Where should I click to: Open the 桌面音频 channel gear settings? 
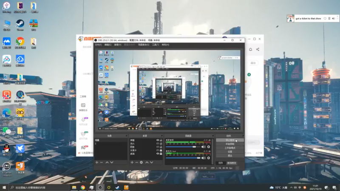point(209,146)
